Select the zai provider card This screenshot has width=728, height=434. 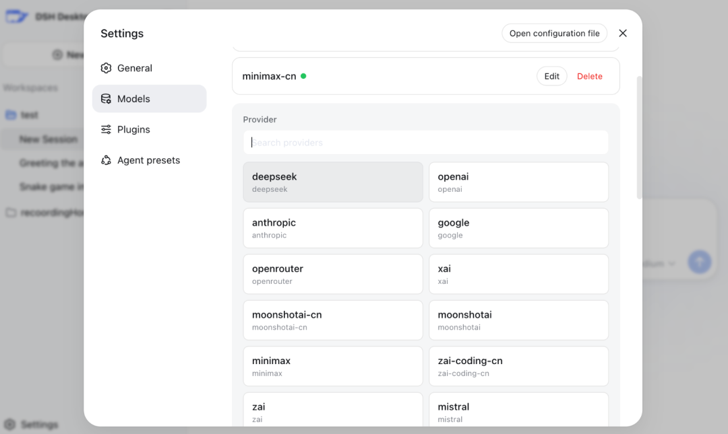click(x=333, y=409)
